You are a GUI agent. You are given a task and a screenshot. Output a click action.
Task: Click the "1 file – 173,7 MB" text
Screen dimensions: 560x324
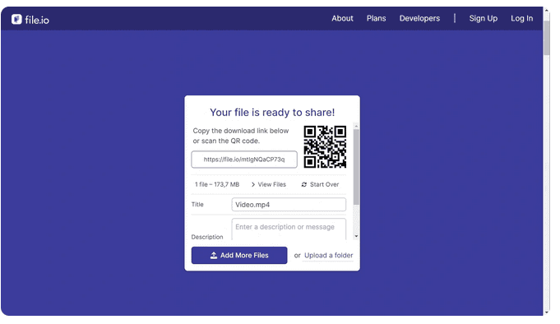click(217, 184)
